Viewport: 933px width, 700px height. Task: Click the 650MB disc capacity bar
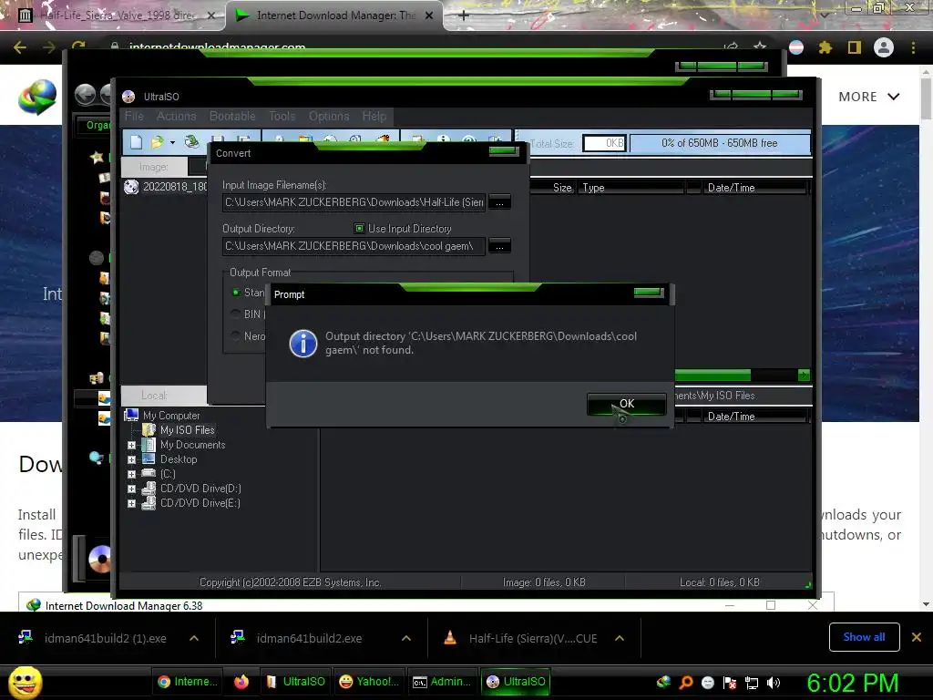[720, 143]
